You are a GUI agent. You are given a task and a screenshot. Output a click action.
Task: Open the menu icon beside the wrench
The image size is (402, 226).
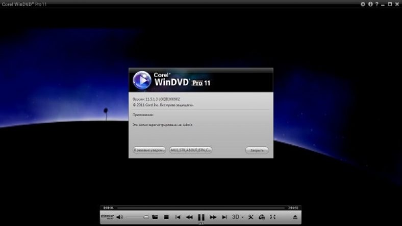tap(262, 217)
